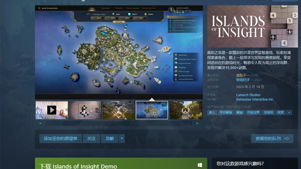Click the 忽略 ignore button
The width and height of the screenshot is (301, 169).
tap(110, 139)
